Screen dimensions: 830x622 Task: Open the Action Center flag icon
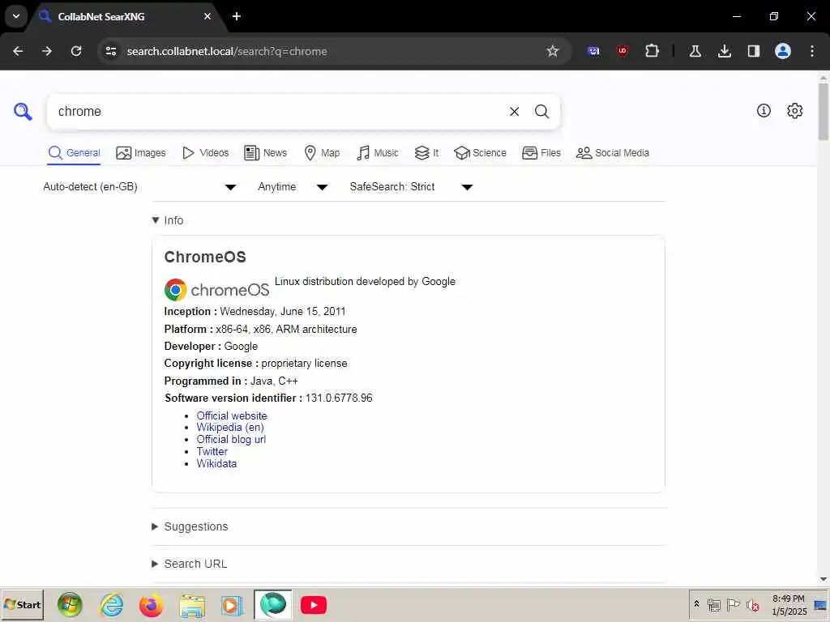(x=733, y=604)
